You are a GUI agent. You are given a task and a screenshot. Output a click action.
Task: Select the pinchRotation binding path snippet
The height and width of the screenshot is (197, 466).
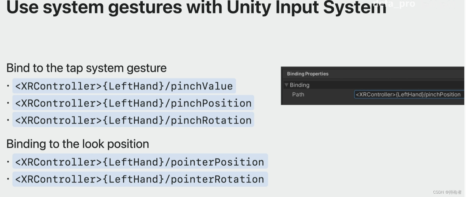coord(133,120)
